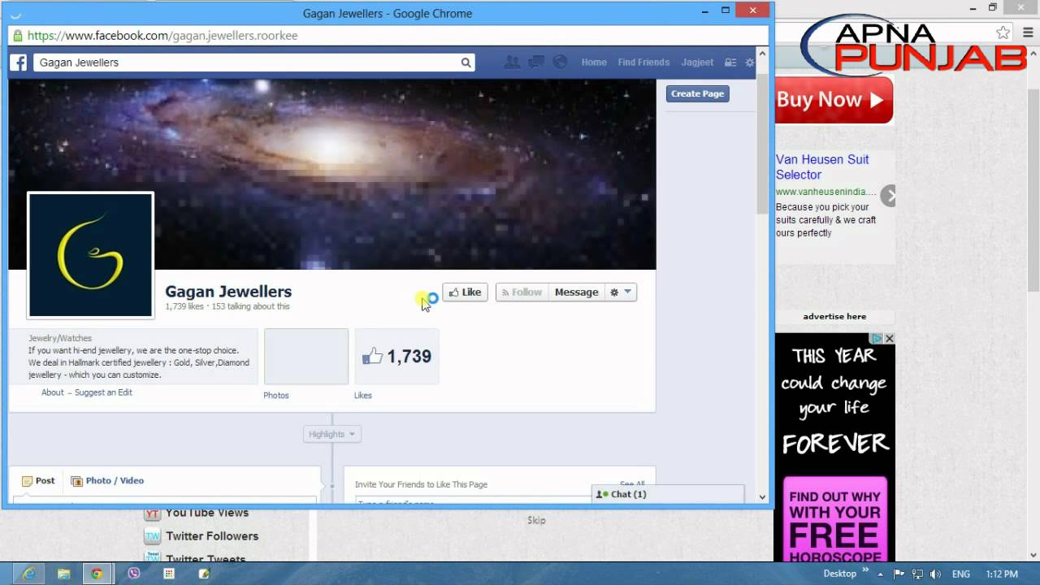Click the Buy Now button in background page
Screen dimensions: 1040x585
834,100
